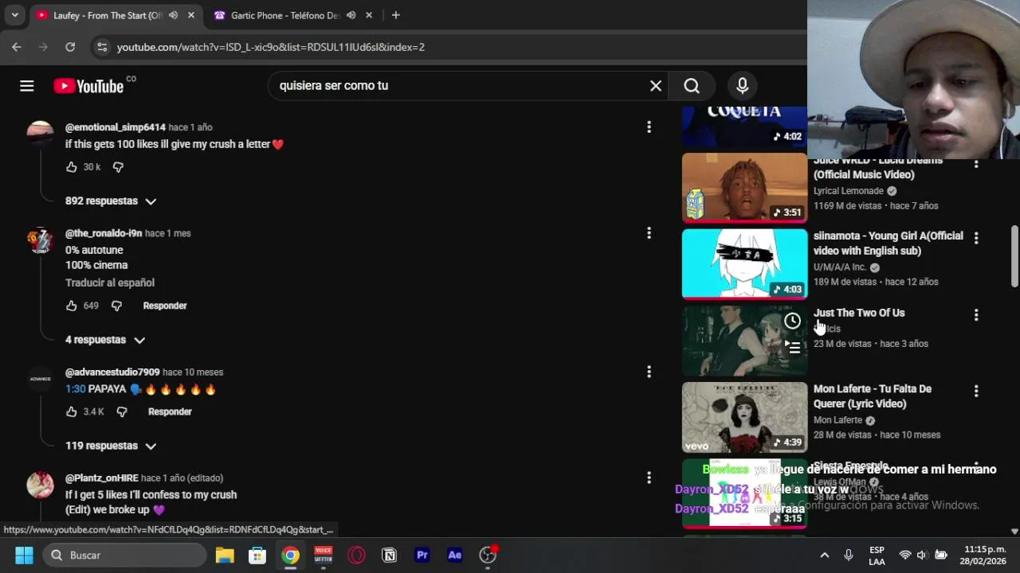Open menu for Juice WRLD Lucid Dreams video
Viewport: 1020px width, 573px height.
[x=976, y=164]
